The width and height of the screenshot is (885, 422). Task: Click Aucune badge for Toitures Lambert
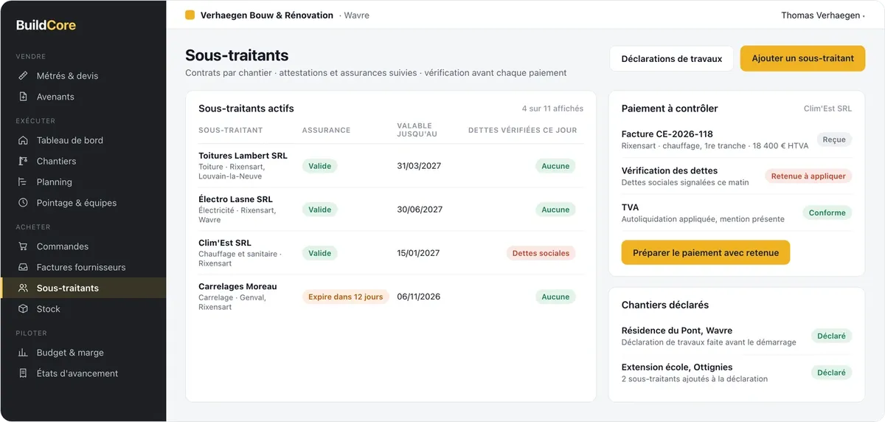pyautogui.click(x=555, y=166)
